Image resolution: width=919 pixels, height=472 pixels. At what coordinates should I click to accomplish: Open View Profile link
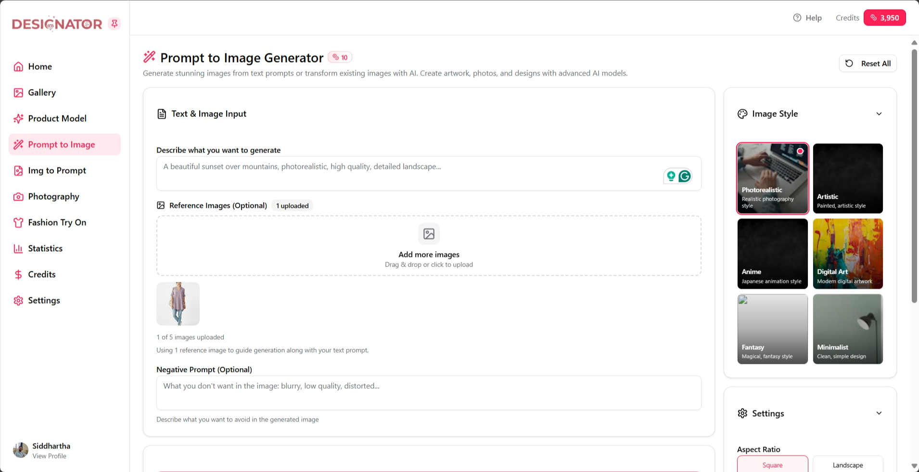tap(49, 456)
